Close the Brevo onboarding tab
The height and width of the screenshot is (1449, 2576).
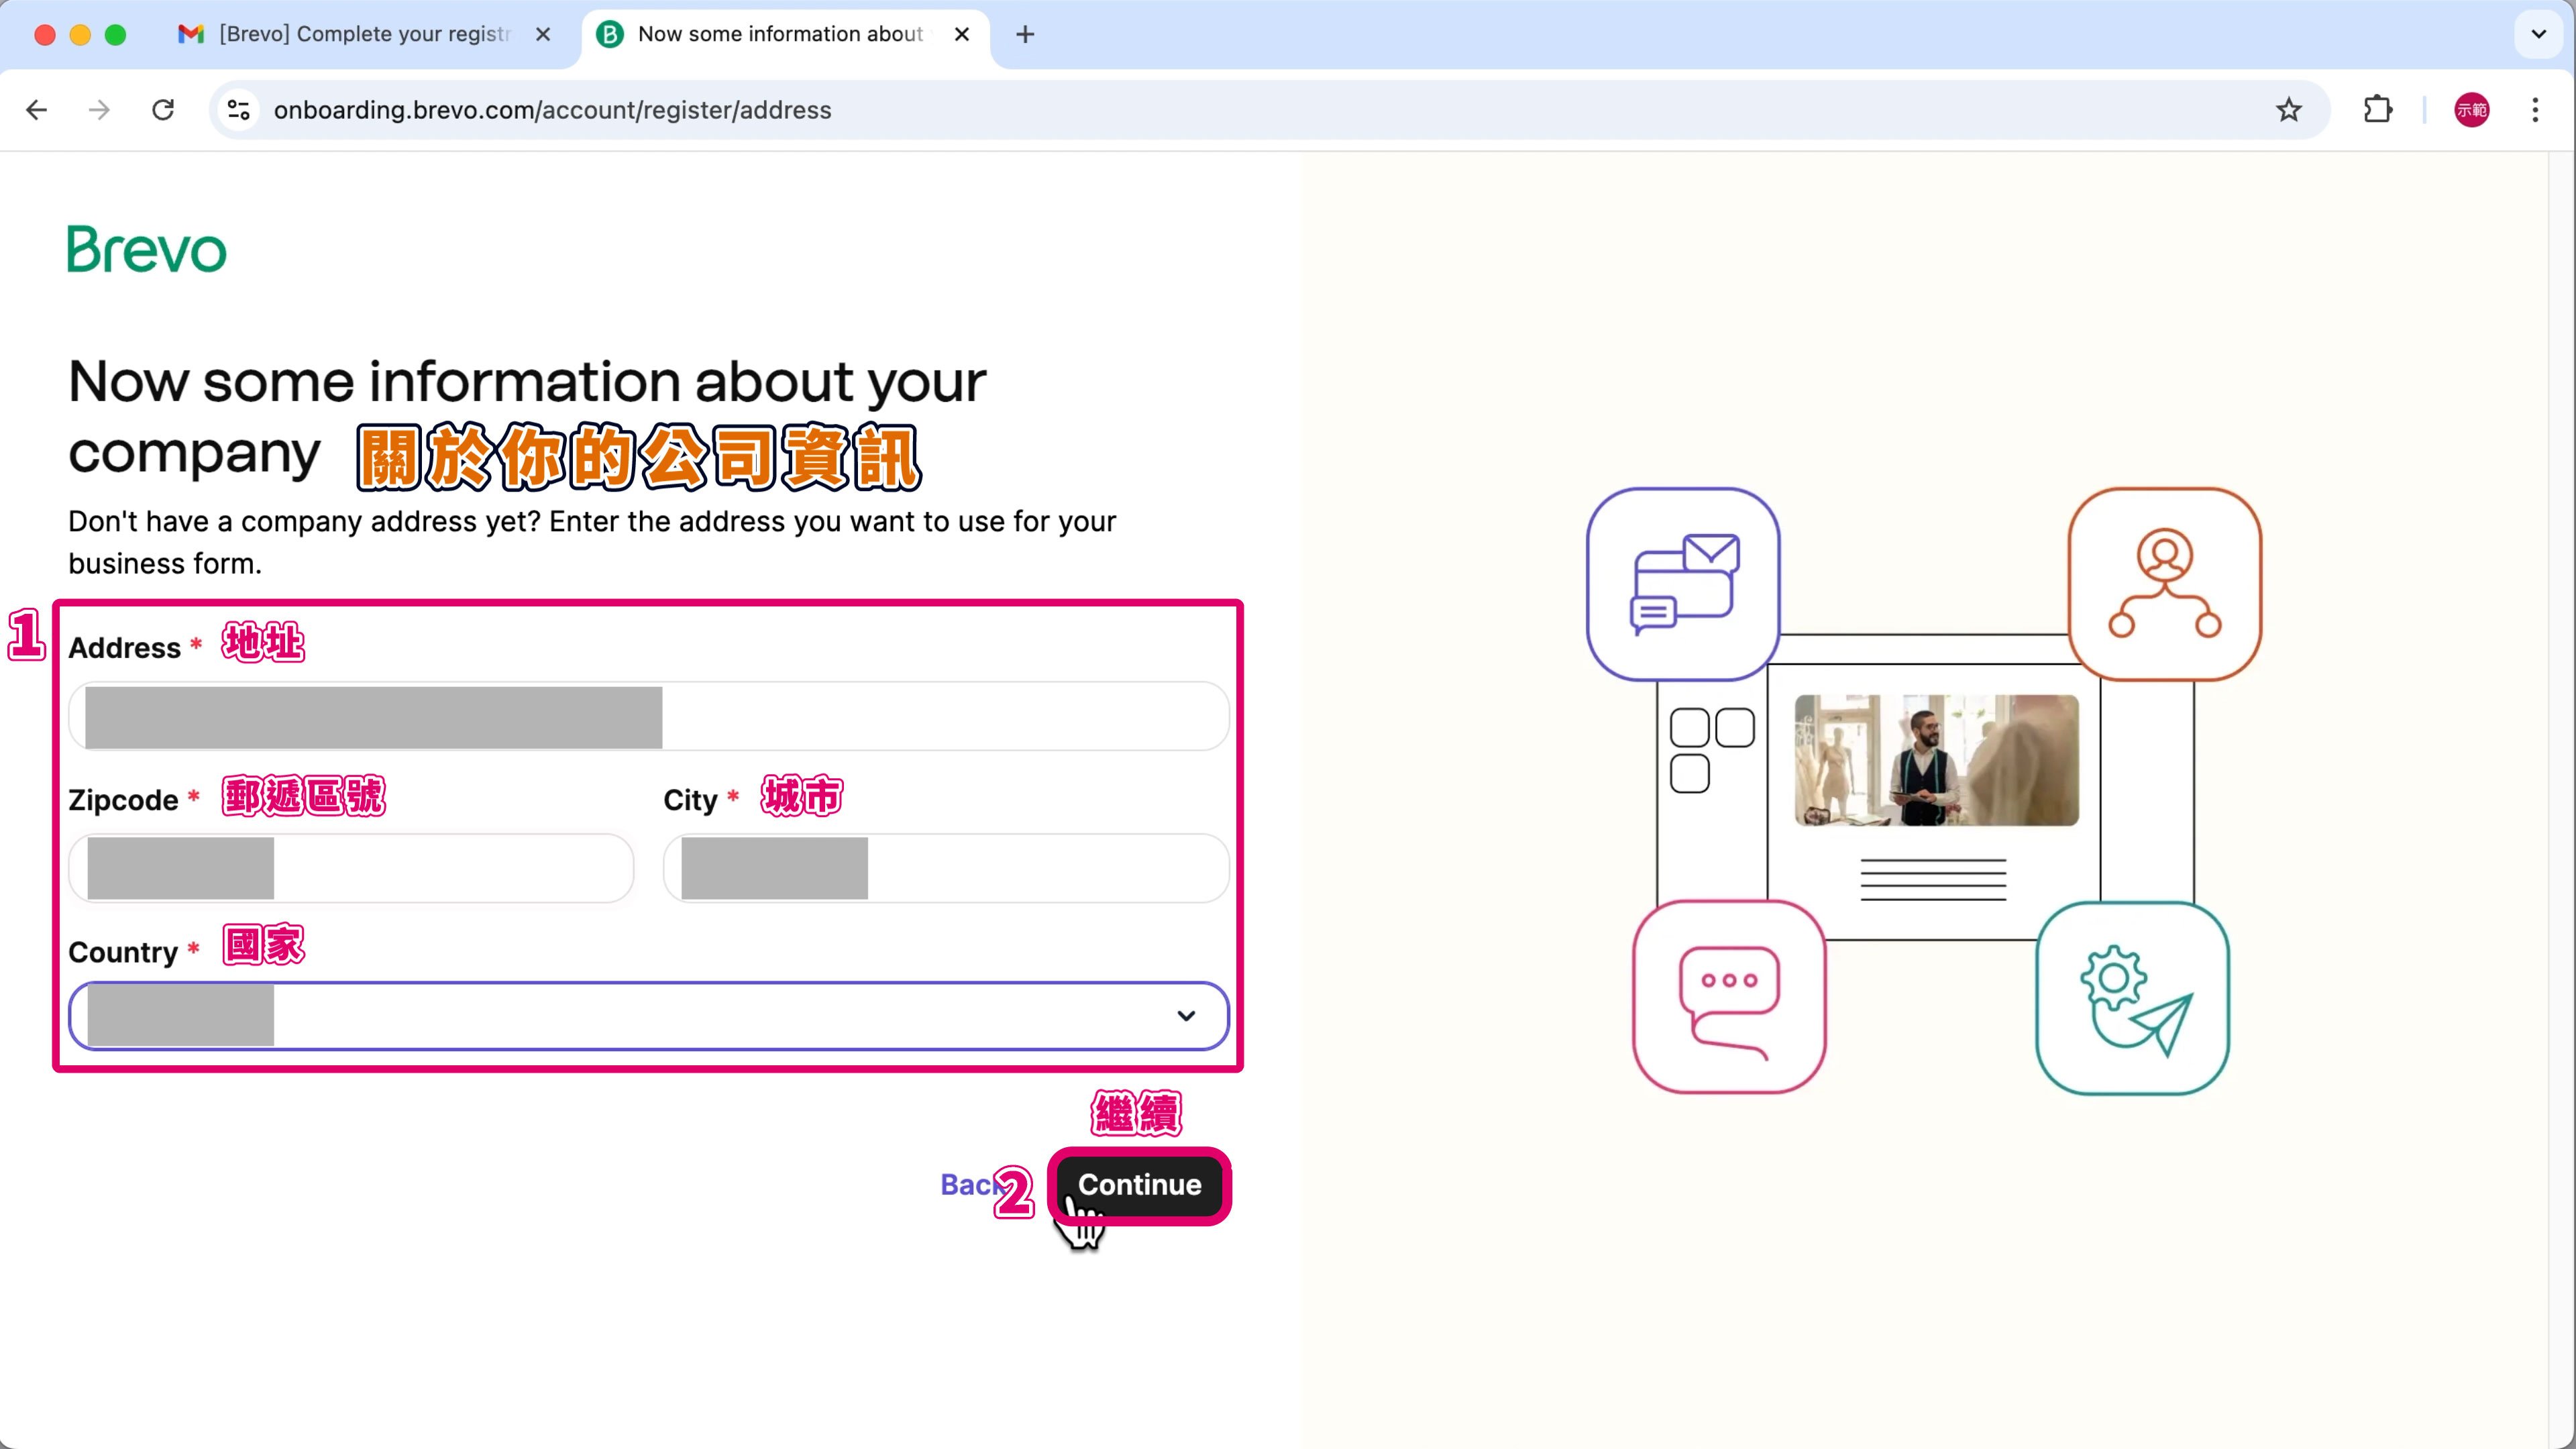(962, 34)
